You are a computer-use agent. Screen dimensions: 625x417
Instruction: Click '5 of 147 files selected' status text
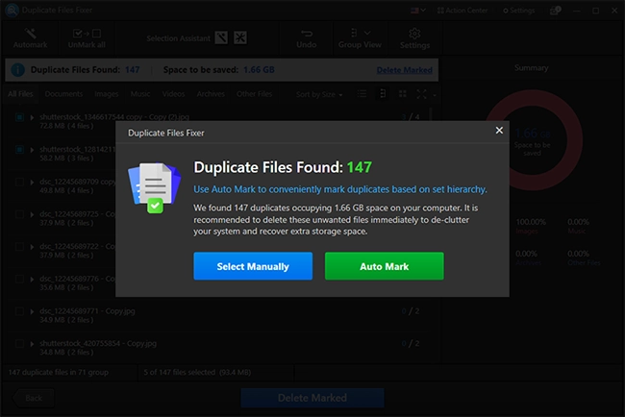(x=197, y=373)
